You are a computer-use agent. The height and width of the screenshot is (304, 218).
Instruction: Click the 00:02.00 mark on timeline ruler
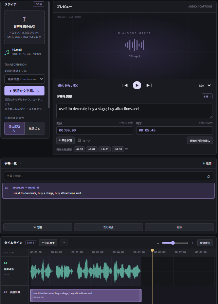click(x=77, y=252)
